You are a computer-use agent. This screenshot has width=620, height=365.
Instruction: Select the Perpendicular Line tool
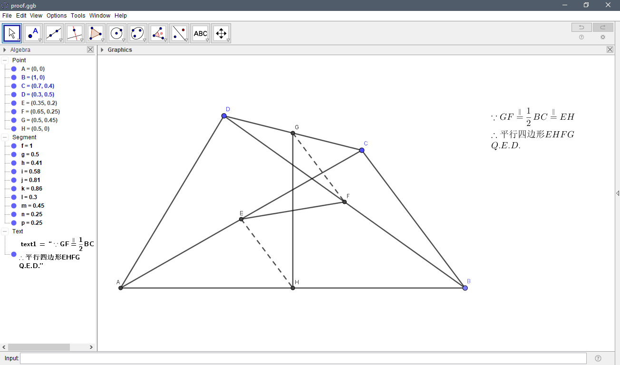[x=75, y=33]
